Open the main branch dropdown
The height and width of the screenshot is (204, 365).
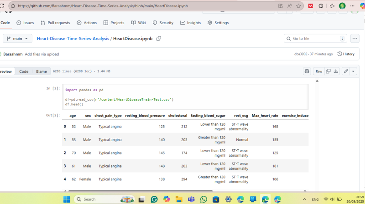[18, 39]
